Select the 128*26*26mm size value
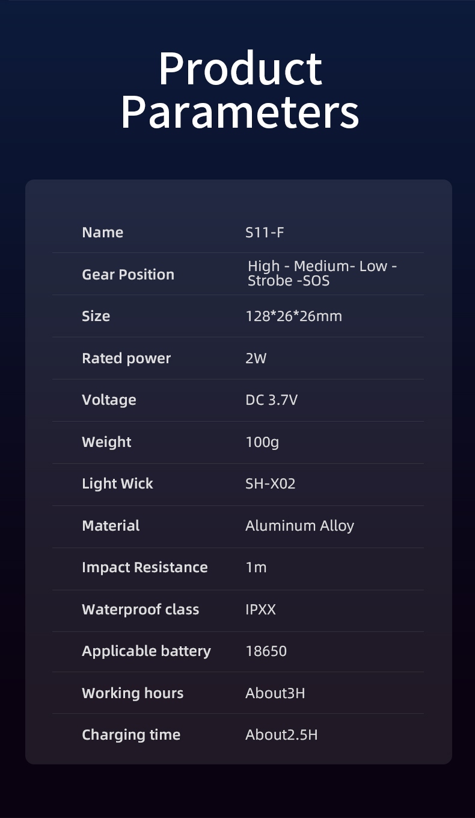This screenshot has height=818, width=475. point(293,316)
